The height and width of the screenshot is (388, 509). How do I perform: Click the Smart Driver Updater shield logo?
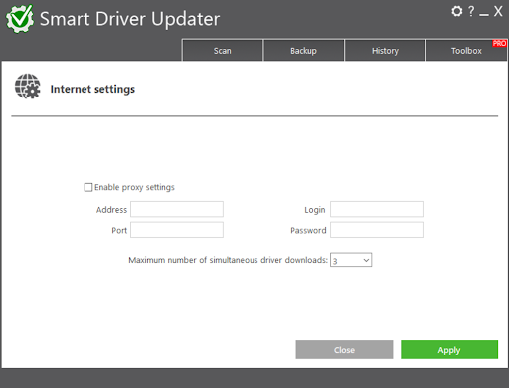pyautogui.click(x=20, y=19)
